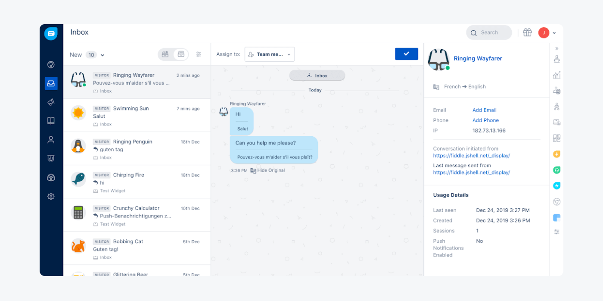Click the Add Email link
Screen dimensions: 603x301
(x=484, y=110)
